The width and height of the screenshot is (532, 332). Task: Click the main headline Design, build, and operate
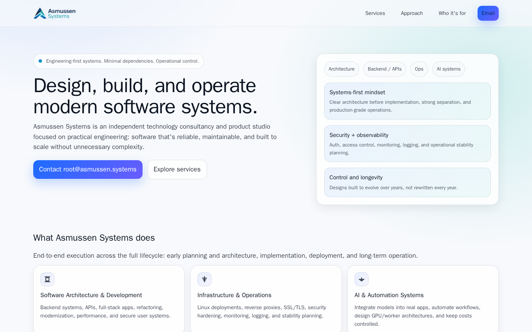pos(145,96)
